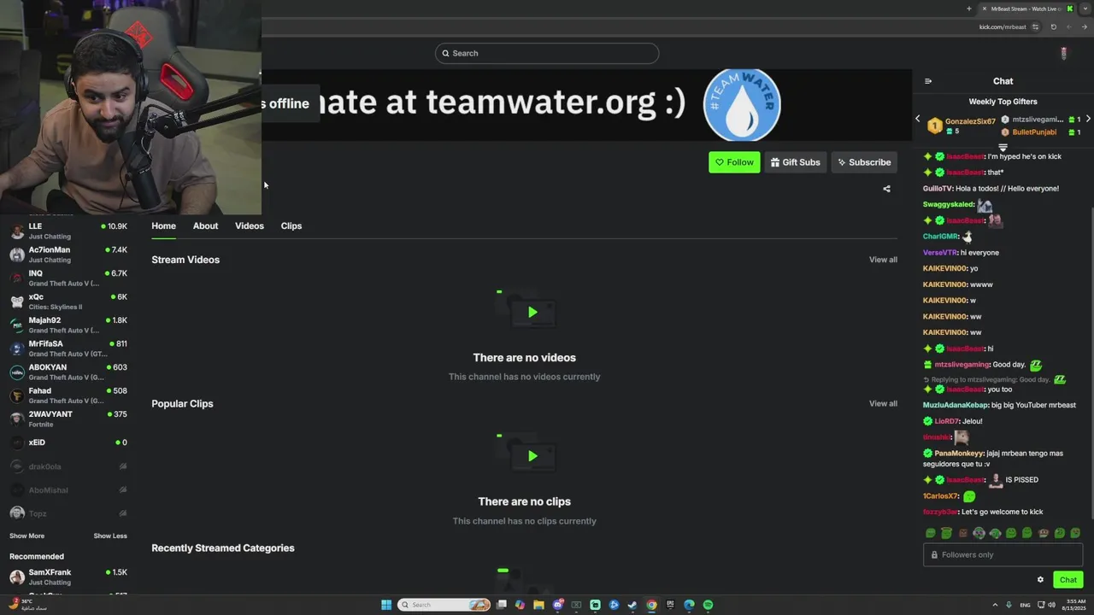The image size is (1094, 615).
Task: Open File Explorer from the taskbar
Action: point(538,605)
